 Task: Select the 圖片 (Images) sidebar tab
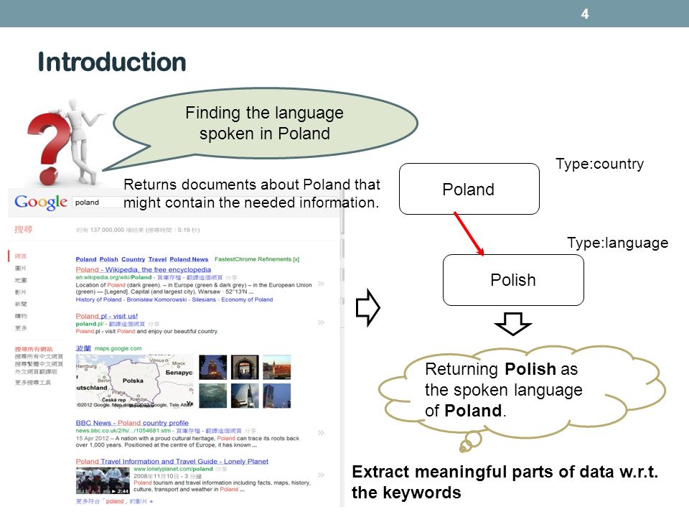point(21,268)
